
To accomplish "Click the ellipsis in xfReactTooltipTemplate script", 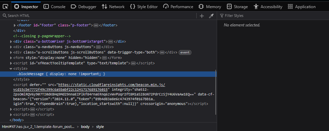I will pos(133,63).
